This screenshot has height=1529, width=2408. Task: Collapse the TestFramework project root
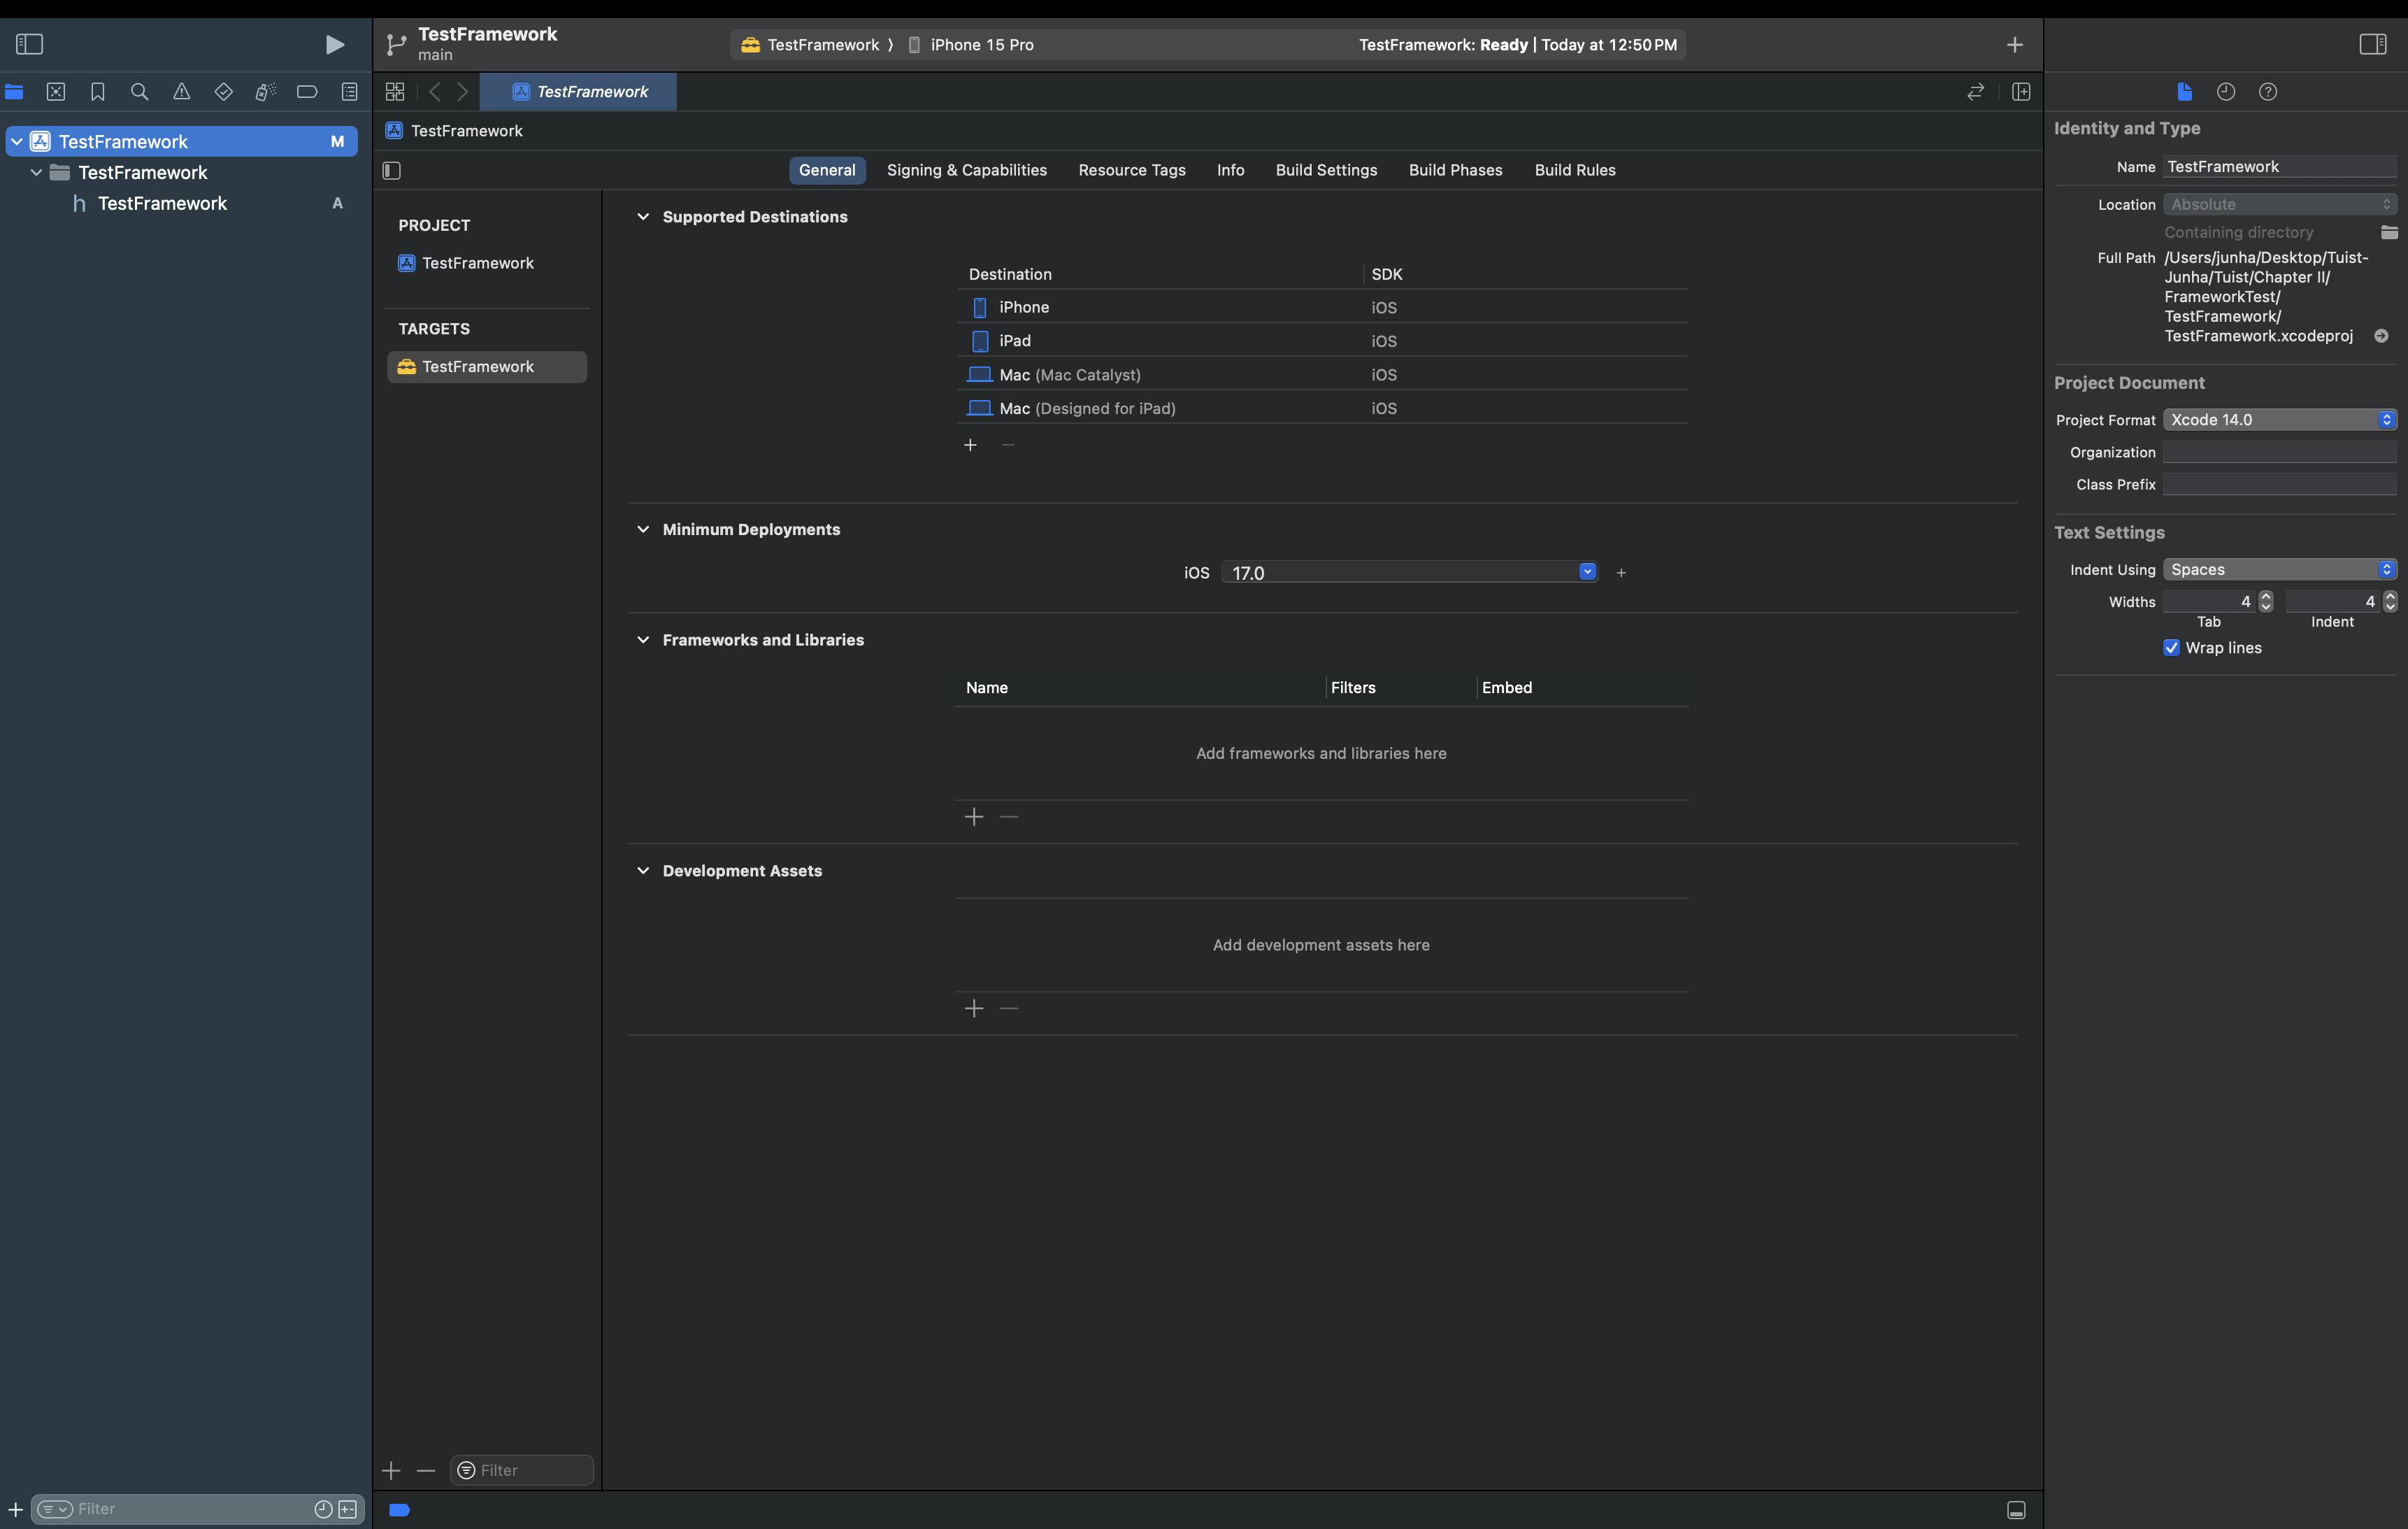point(17,141)
